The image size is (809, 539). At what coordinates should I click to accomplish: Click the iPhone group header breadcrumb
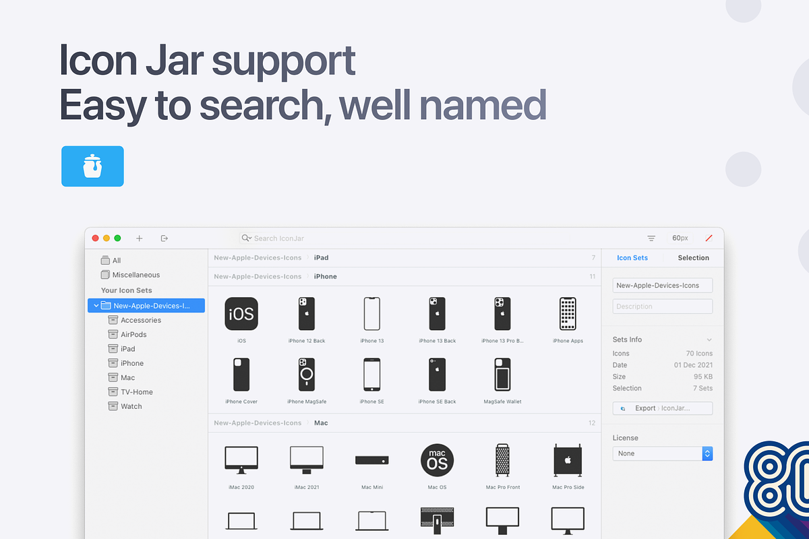pos(326,277)
